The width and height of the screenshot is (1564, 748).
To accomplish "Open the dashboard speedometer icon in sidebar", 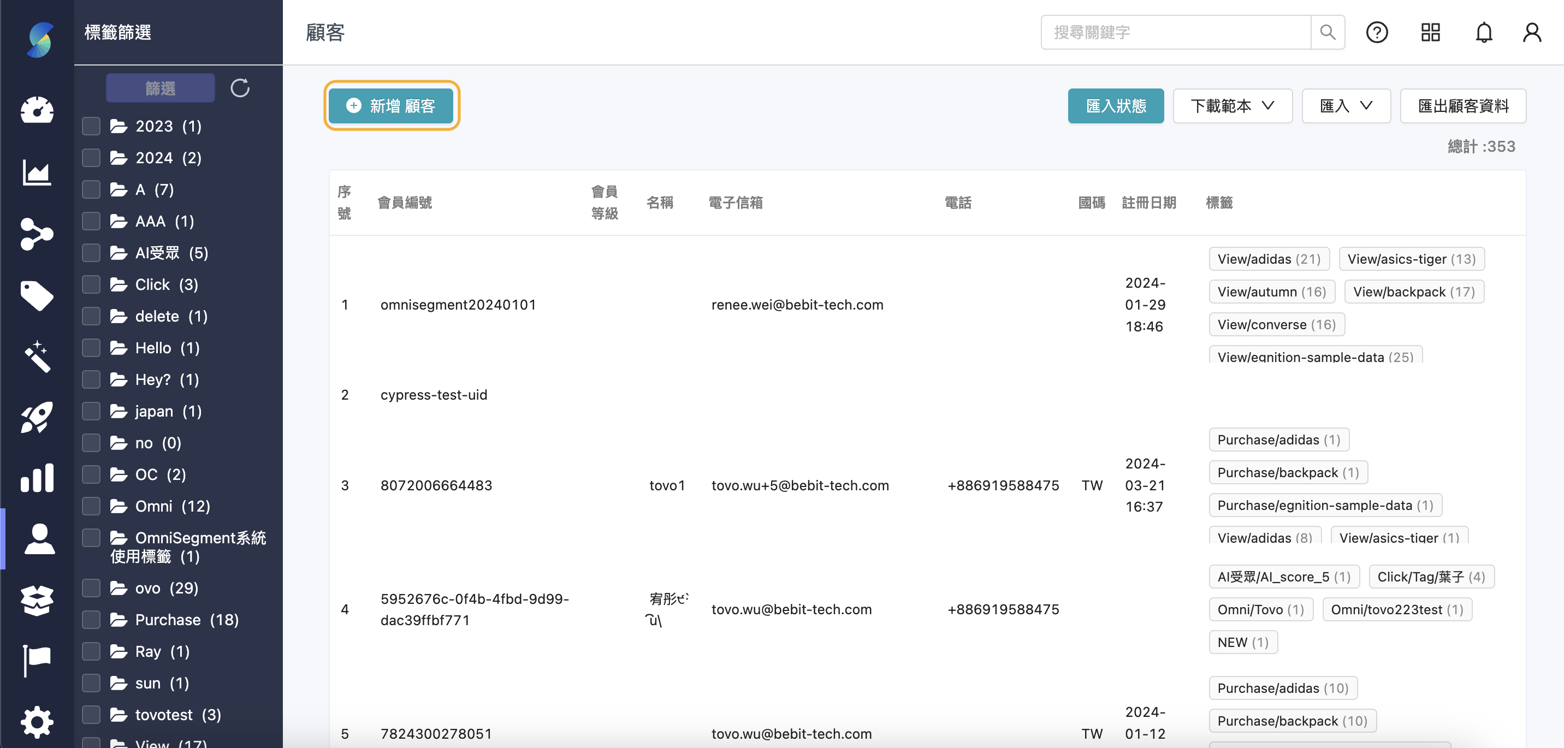I will click(x=37, y=110).
